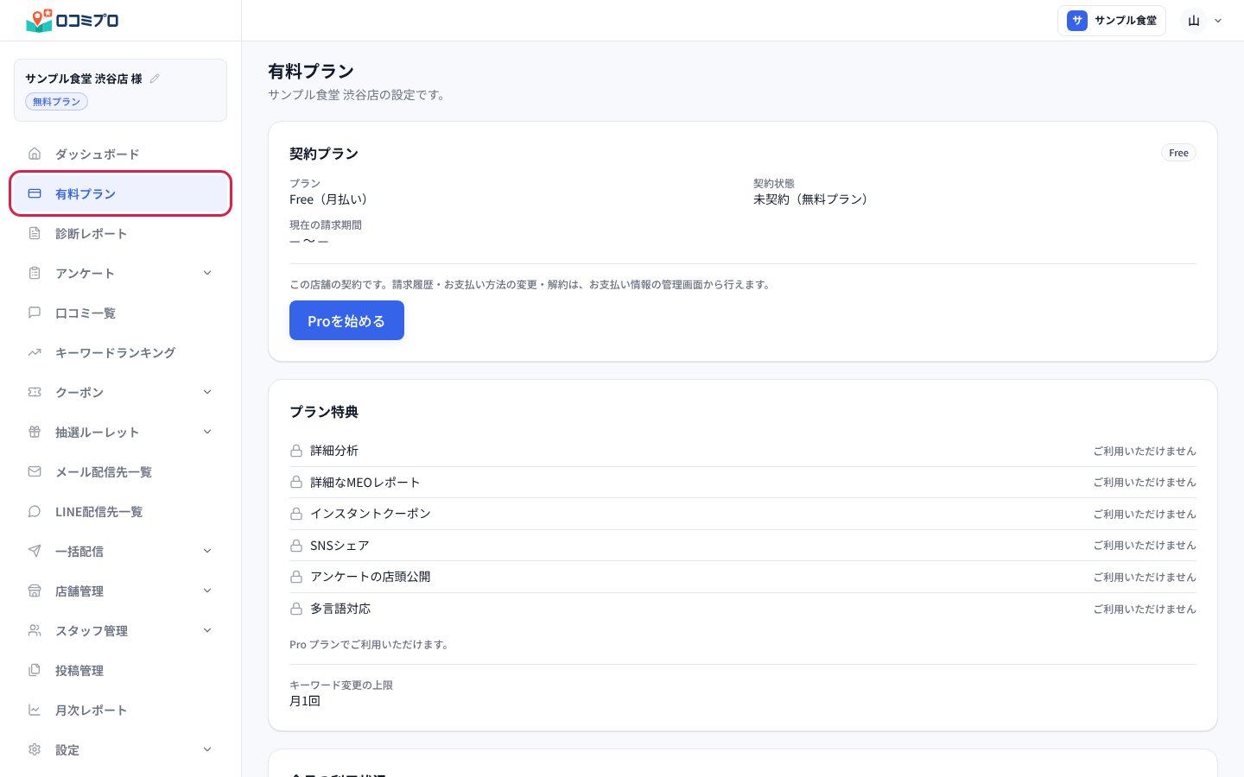Click the pencil icon beside サンプル食堂 渋谷店

click(x=155, y=79)
